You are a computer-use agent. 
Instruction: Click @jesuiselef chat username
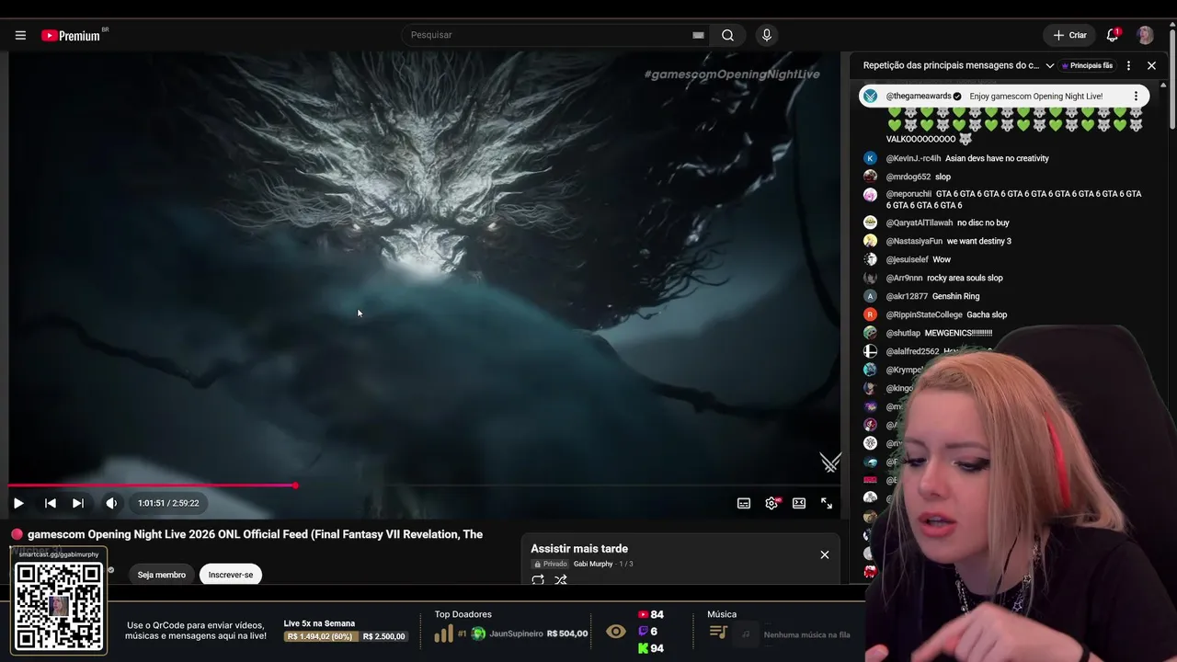[908, 259]
